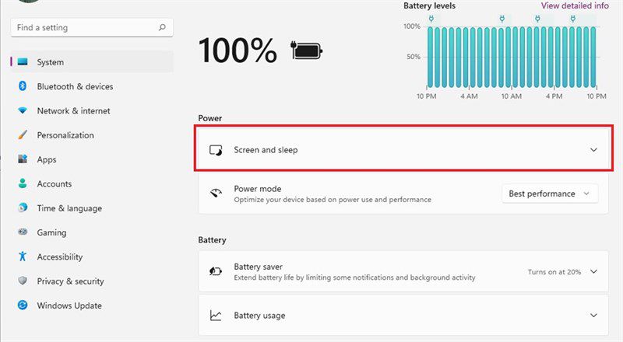Click the search magnifier icon
This screenshot has width=623, height=342.
click(162, 27)
